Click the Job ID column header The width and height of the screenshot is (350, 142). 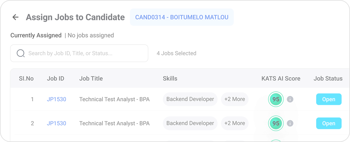tap(55, 78)
